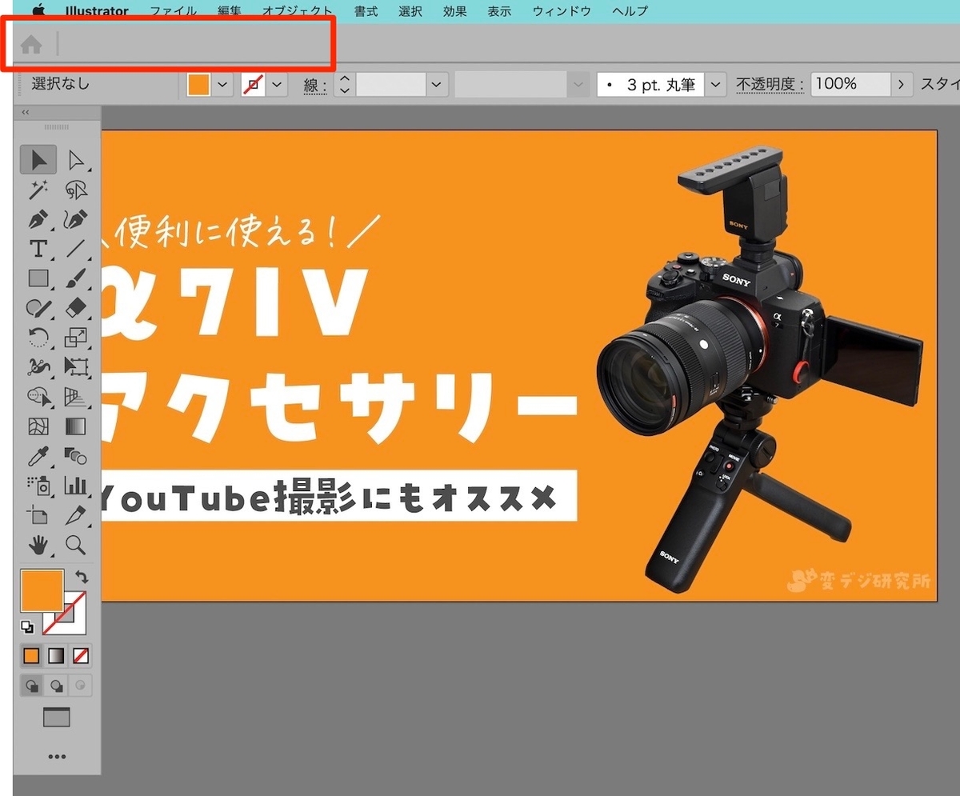Open Edit Toolbar three-dots button
The image size is (960, 796).
(57, 756)
